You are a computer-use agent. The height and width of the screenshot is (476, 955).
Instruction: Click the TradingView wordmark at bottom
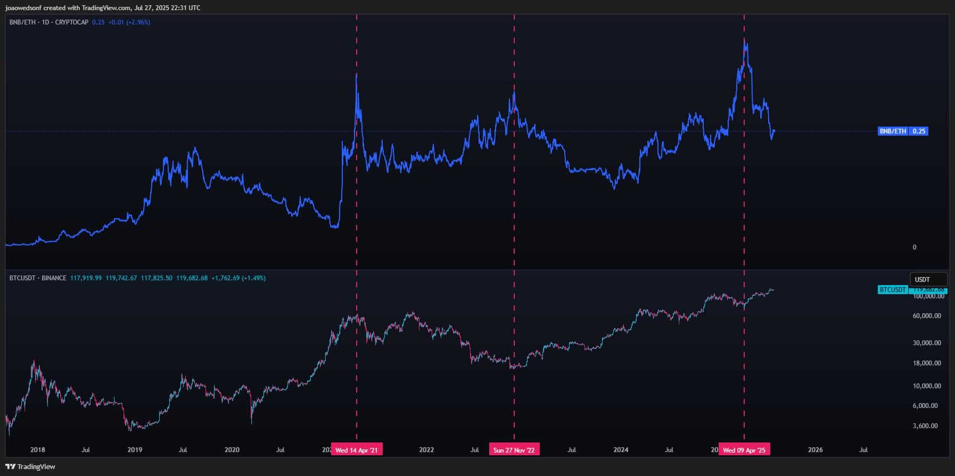(x=36, y=466)
